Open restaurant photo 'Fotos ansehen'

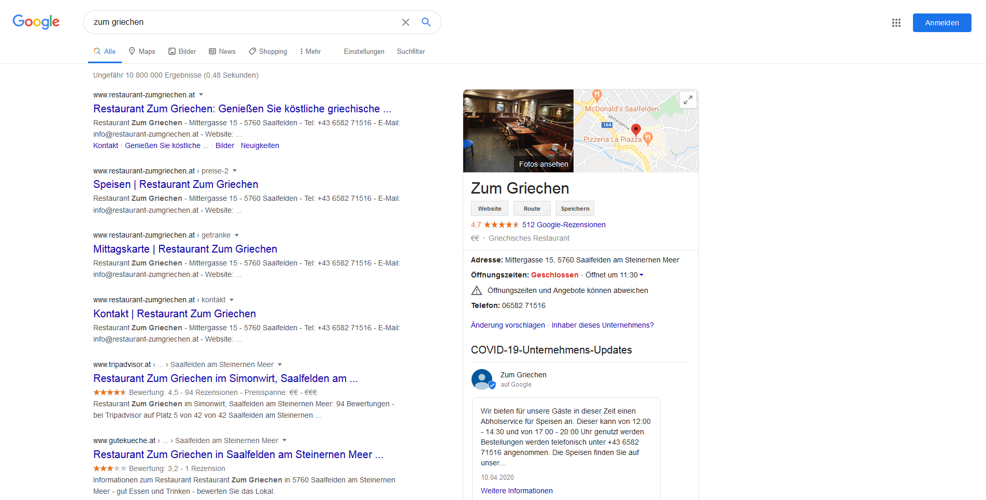pyautogui.click(x=518, y=131)
